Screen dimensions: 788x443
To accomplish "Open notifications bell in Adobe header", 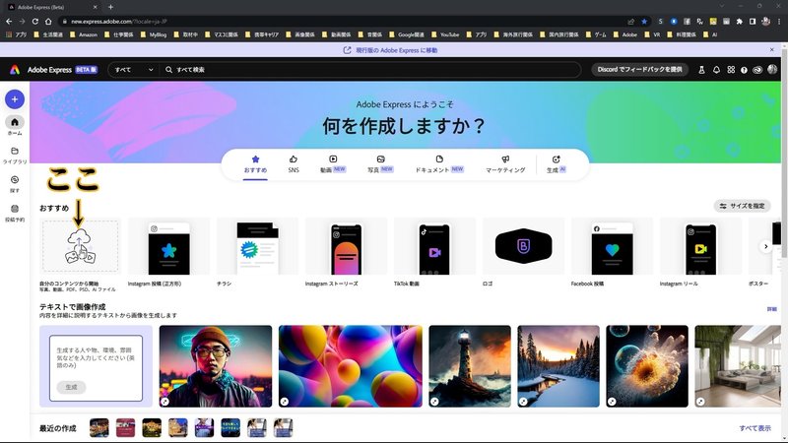I will 716,70.
